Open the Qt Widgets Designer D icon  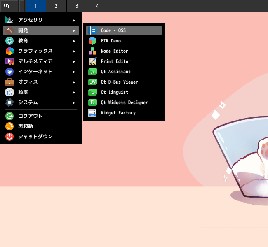click(x=92, y=103)
